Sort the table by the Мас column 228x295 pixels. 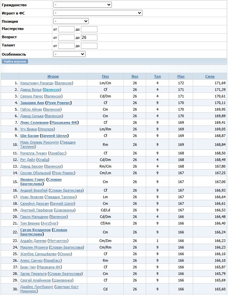click(x=181, y=76)
